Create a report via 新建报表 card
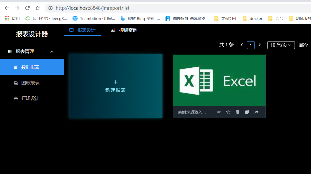The image size is (311, 174). (x=116, y=86)
